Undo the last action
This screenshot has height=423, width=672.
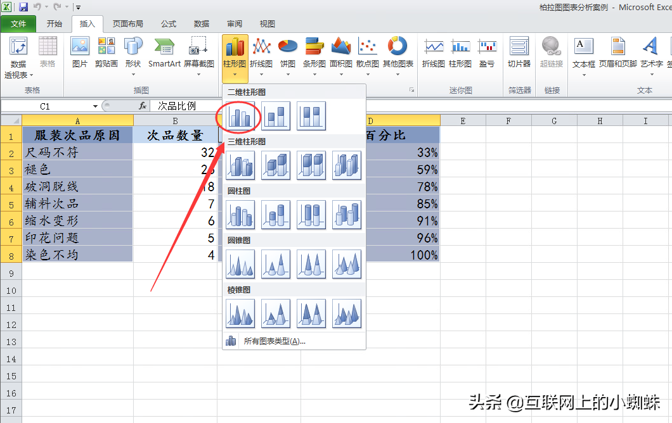37,7
